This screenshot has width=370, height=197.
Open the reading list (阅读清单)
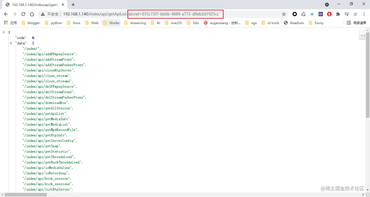[357, 23]
